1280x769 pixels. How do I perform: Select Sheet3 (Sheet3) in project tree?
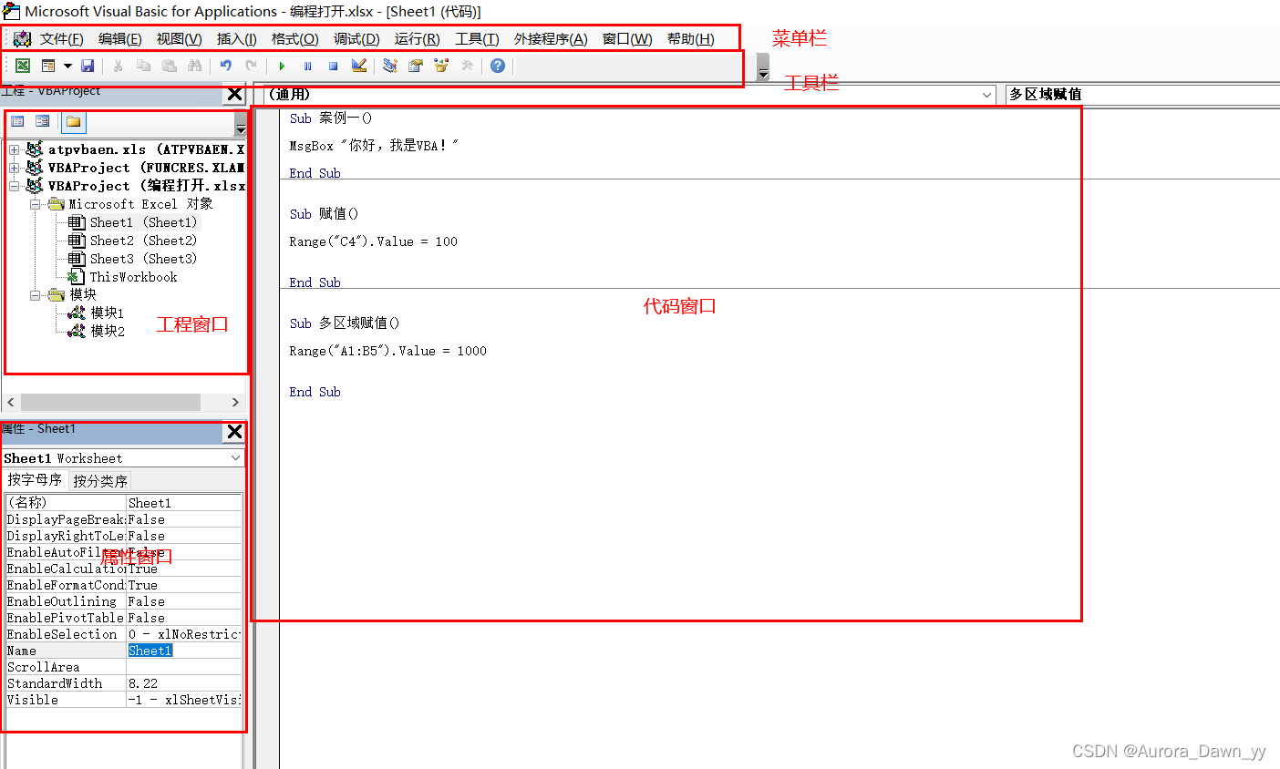[143, 259]
